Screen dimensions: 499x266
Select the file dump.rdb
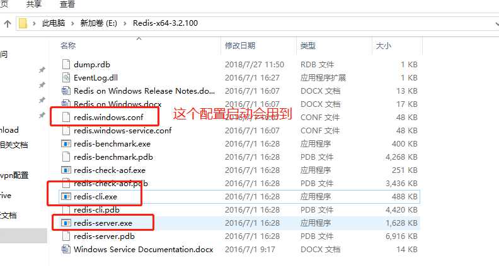(92, 65)
